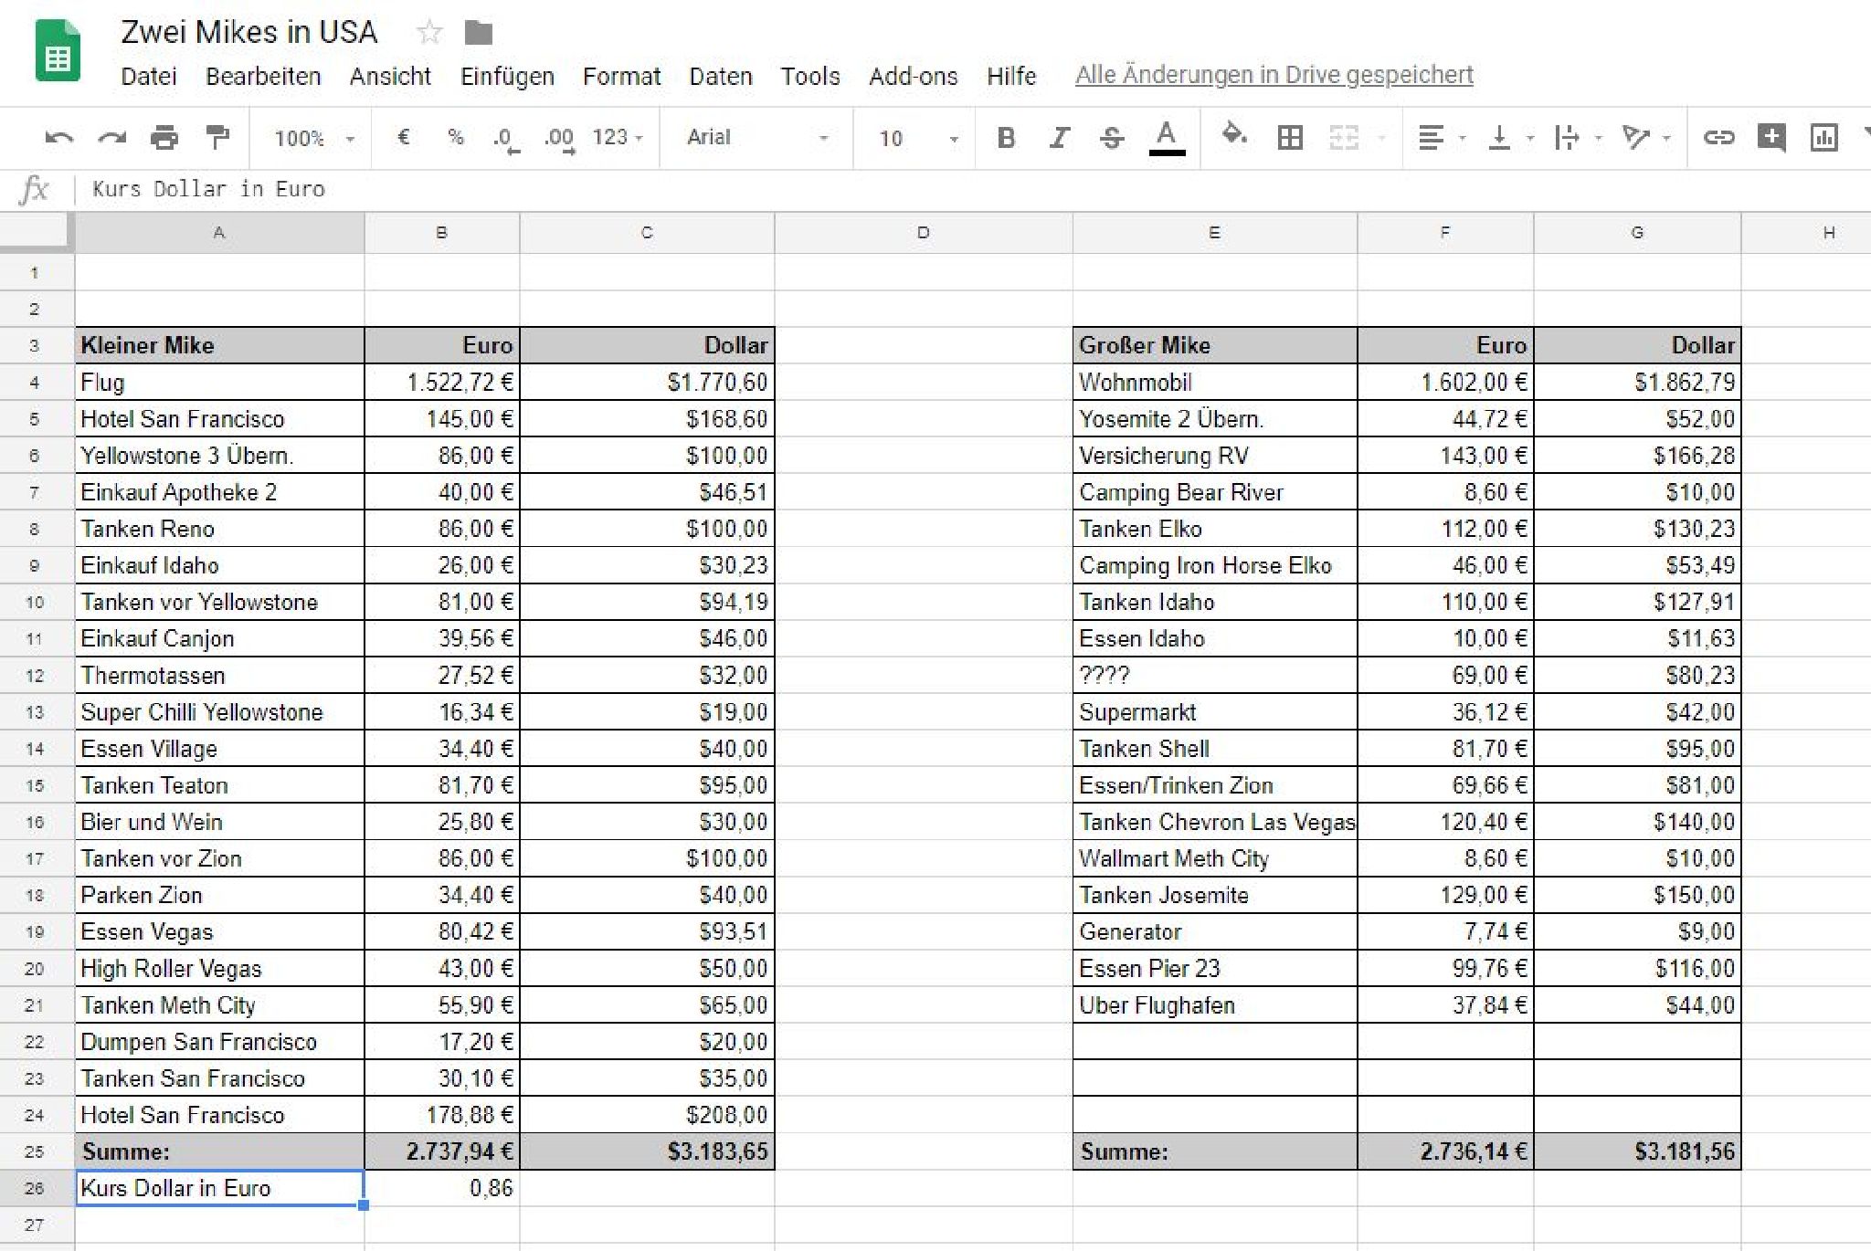The width and height of the screenshot is (1871, 1251).
Task: Select the 'Wallmart Meth City' cell
Action: click(x=1215, y=858)
